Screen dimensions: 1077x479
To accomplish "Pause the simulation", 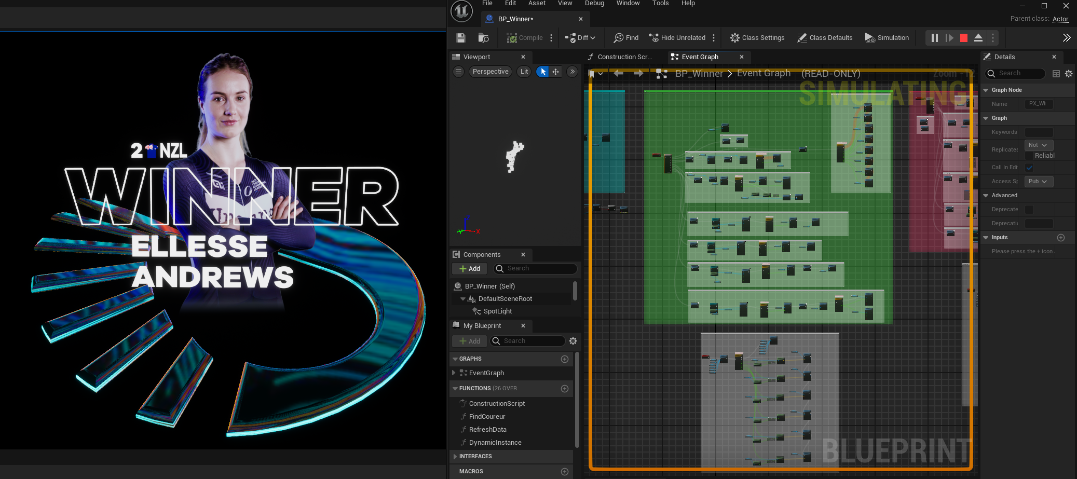I will click(934, 38).
